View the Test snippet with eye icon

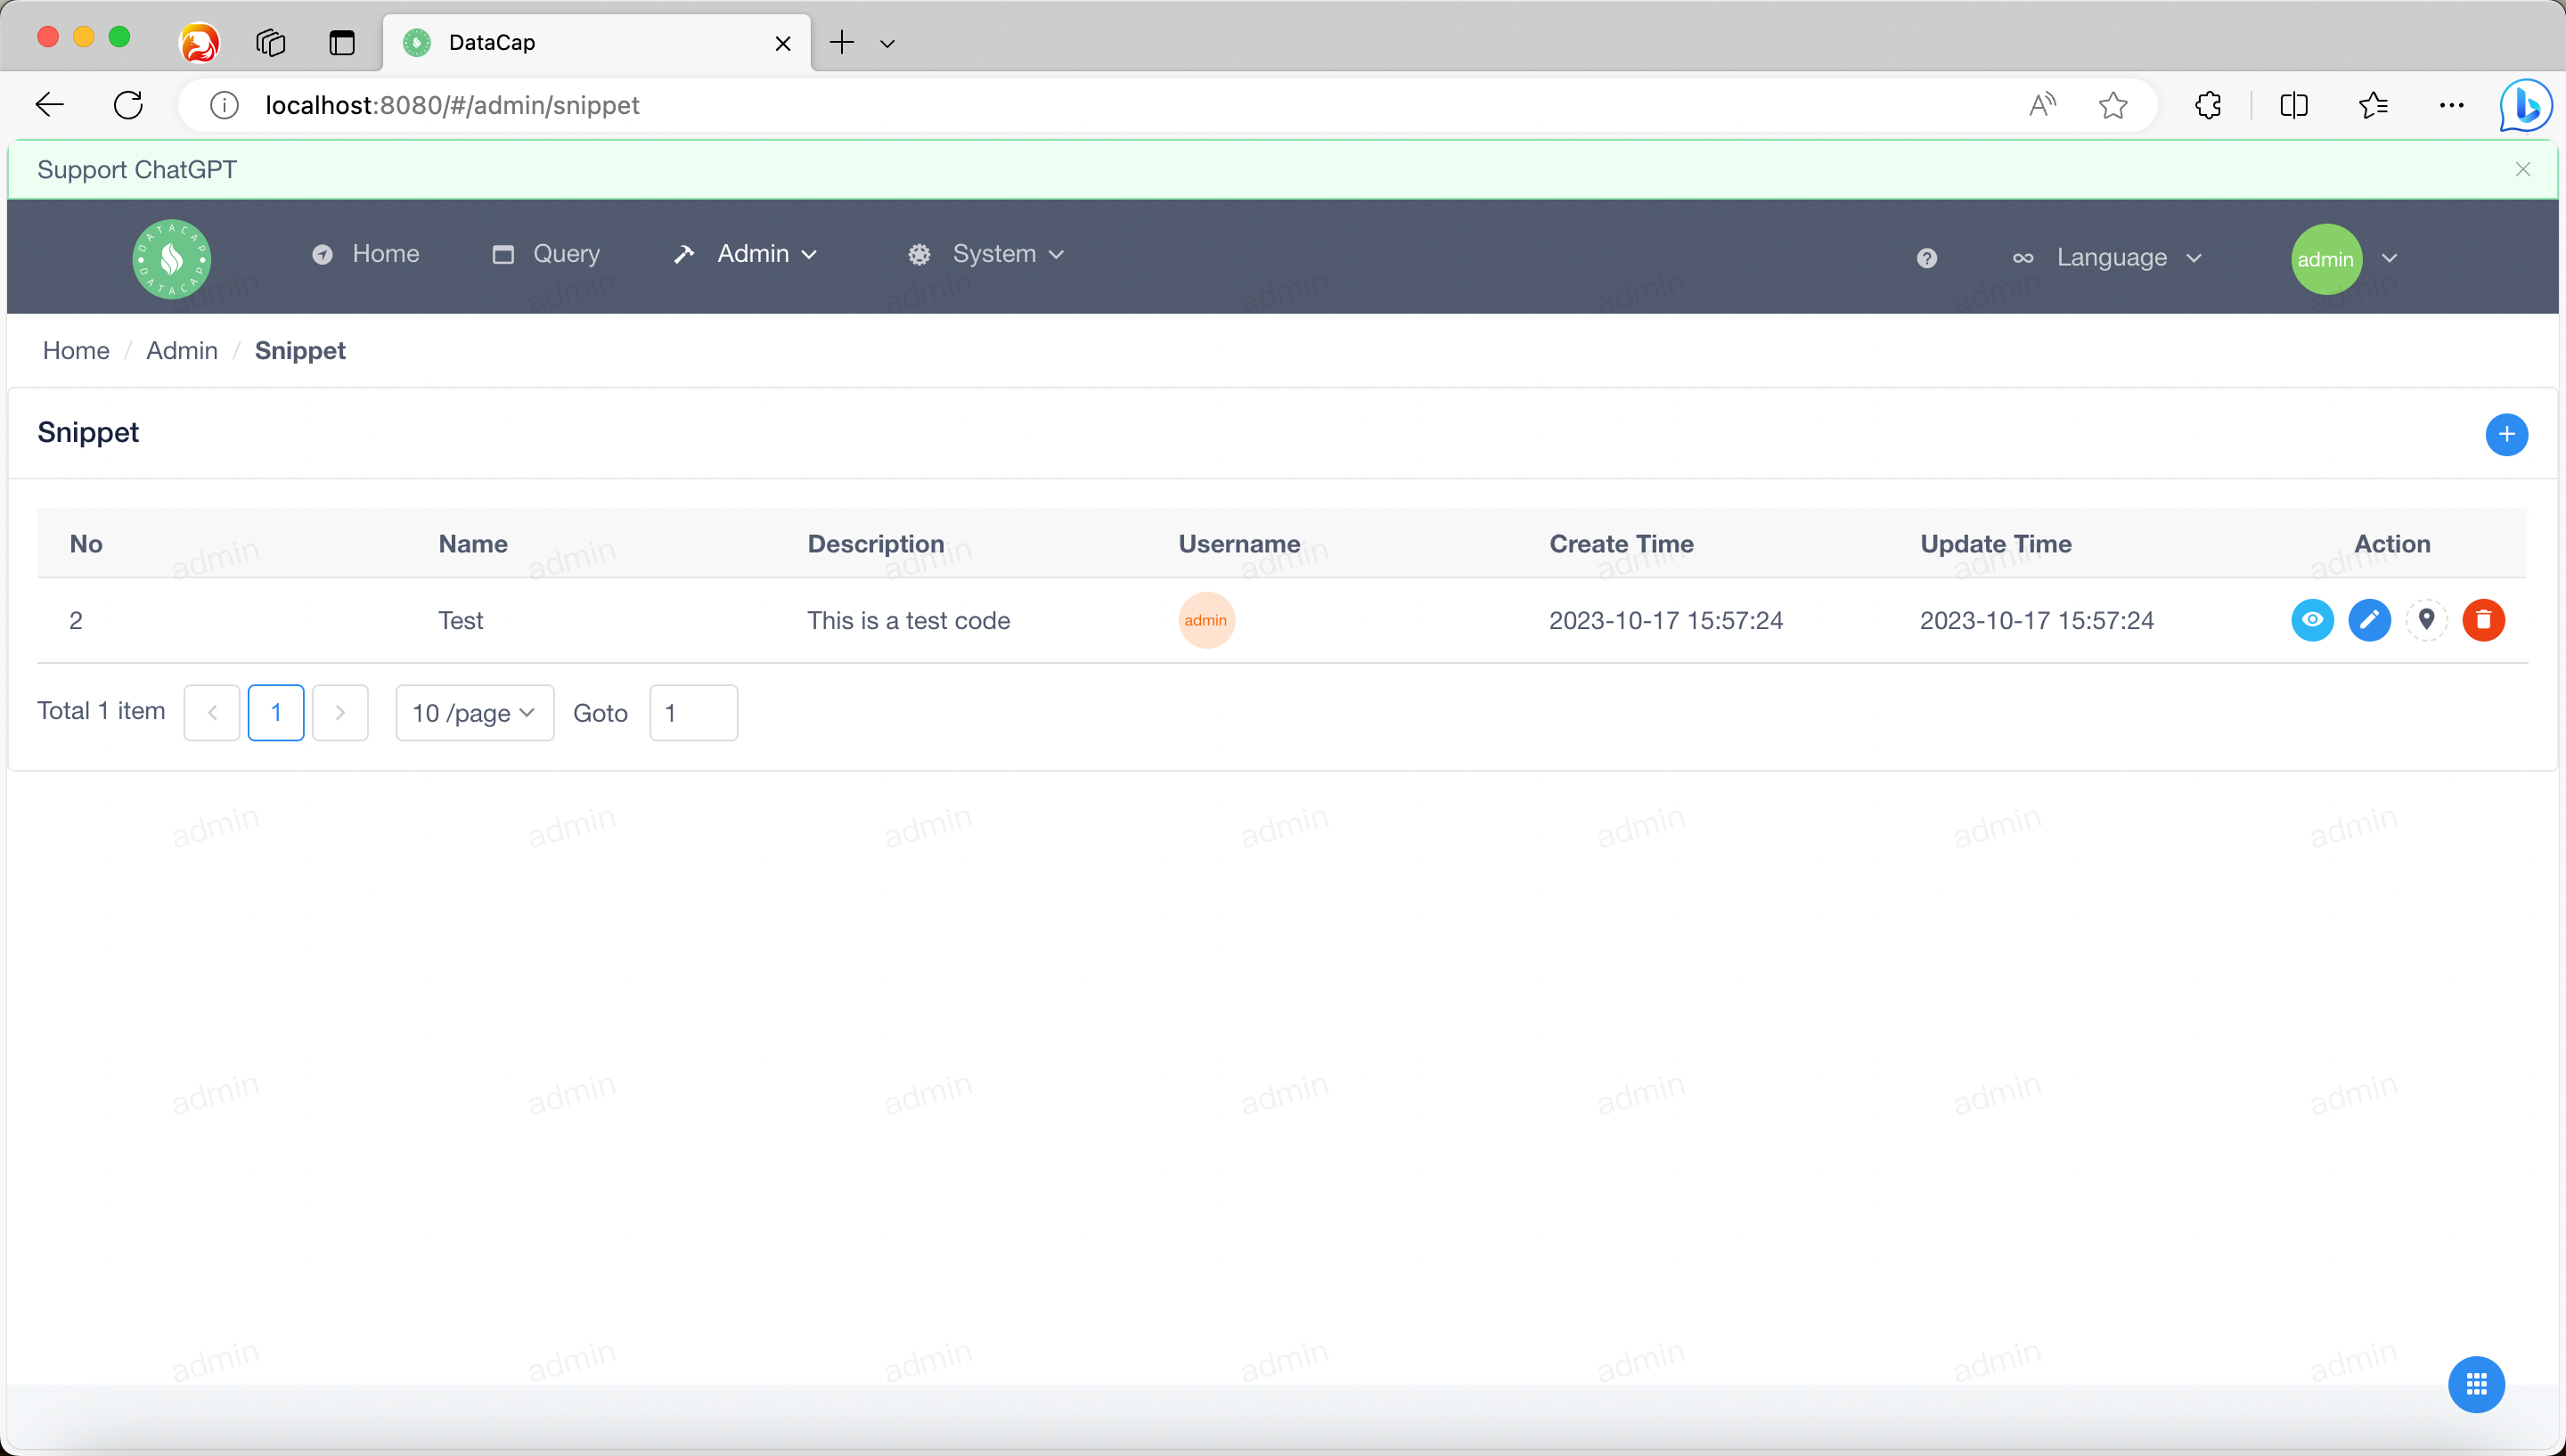[2312, 620]
